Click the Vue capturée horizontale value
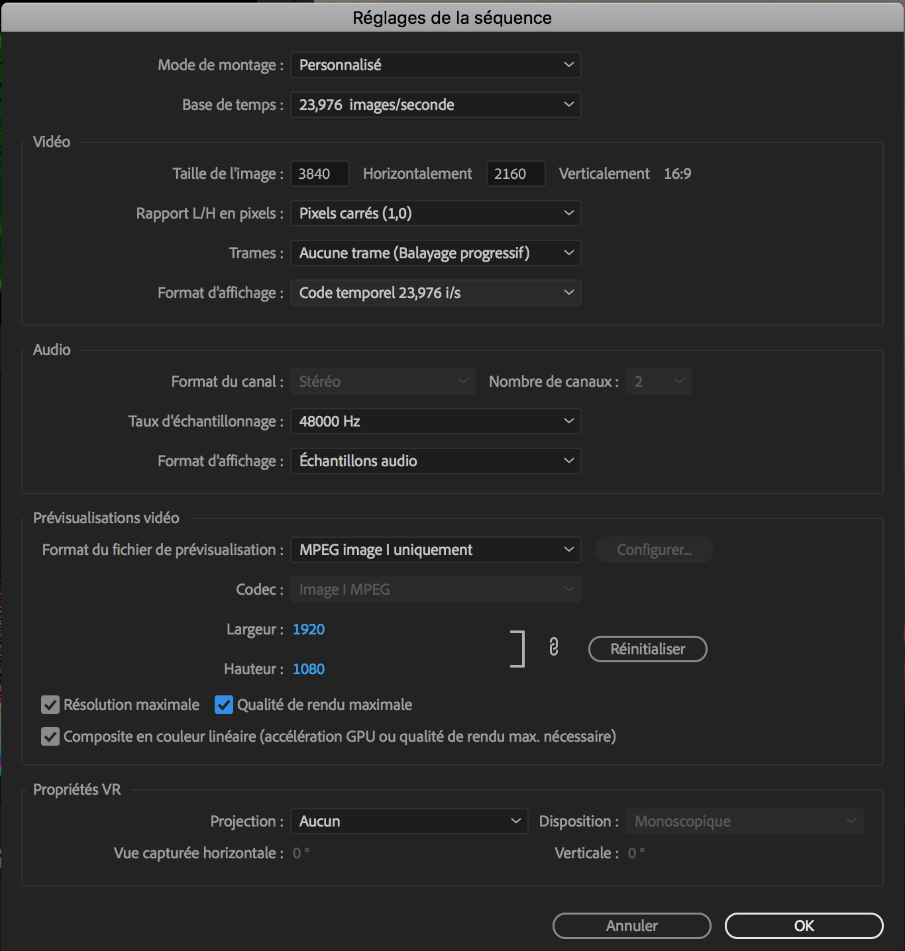This screenshot has width=905, height=951. pyautogui.click(x=301, y=853)
